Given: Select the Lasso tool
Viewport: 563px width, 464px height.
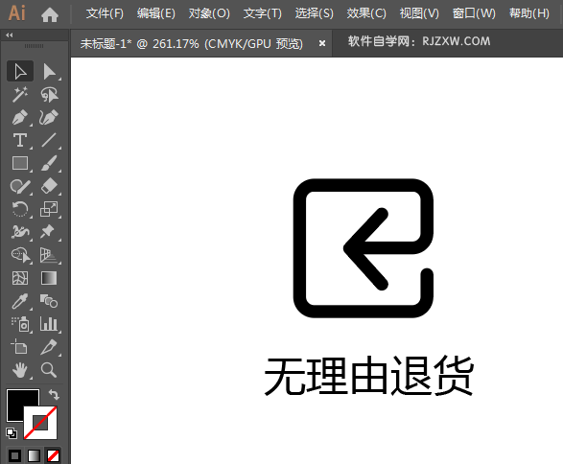Looking at the screenshot, I should click(49, 94).
